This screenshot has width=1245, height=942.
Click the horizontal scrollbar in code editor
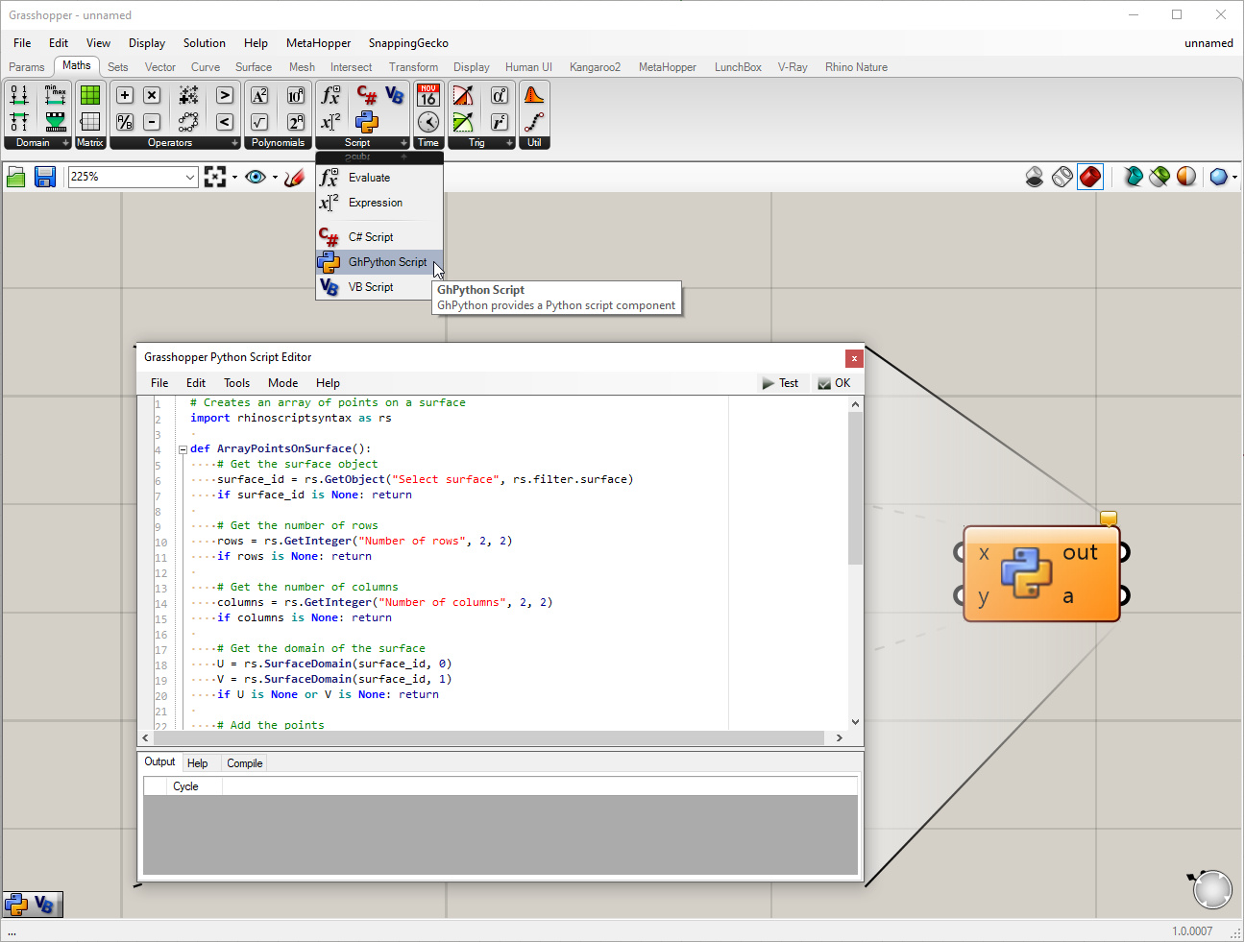pos(488,737)
